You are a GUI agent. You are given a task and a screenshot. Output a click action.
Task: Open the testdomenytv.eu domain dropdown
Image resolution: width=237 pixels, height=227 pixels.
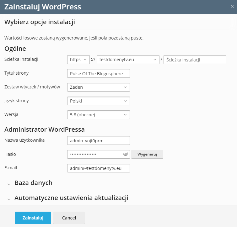coord(128,60)
